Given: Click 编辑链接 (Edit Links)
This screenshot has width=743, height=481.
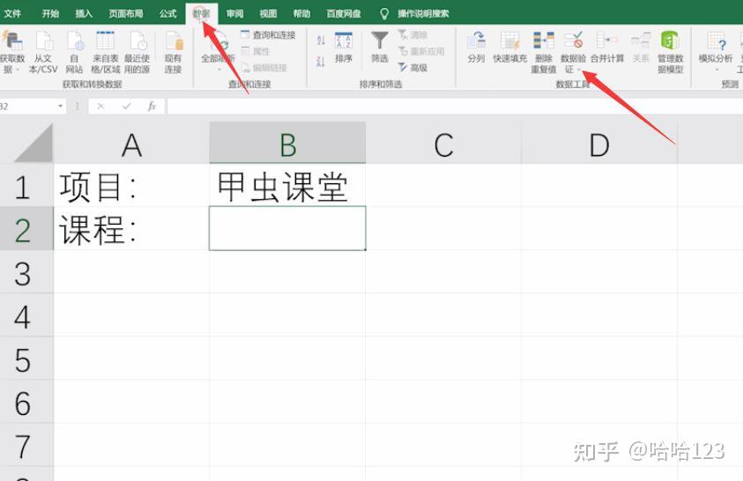Looking at the screenshot, I should point(264,68).
